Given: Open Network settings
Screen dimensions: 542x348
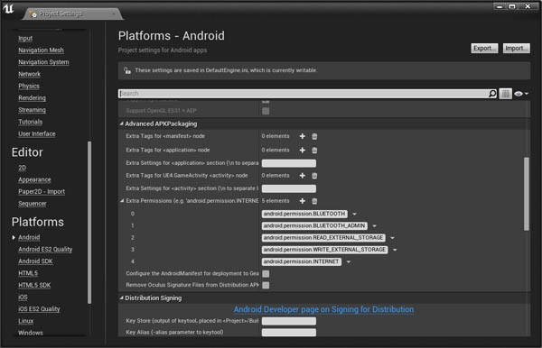Looking at the screenshot, I should pyautogui.click(x=30, y=74).
